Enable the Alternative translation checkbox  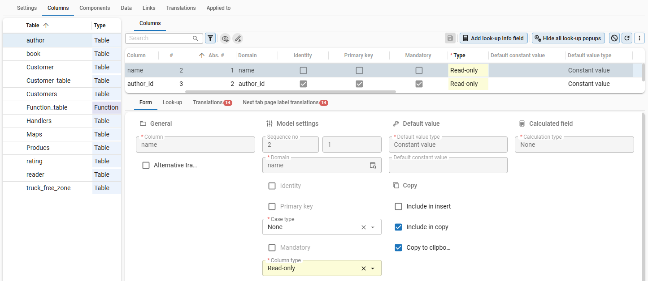pos(146,165)
